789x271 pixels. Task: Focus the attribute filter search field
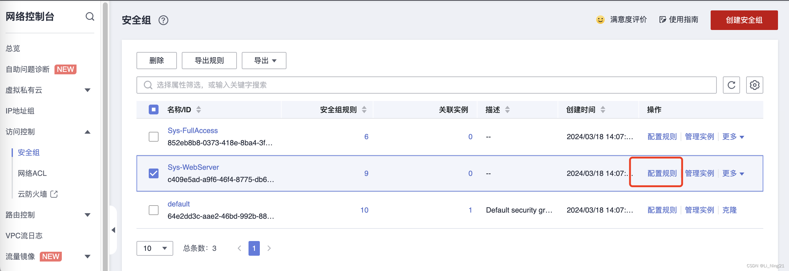(426, 85)
